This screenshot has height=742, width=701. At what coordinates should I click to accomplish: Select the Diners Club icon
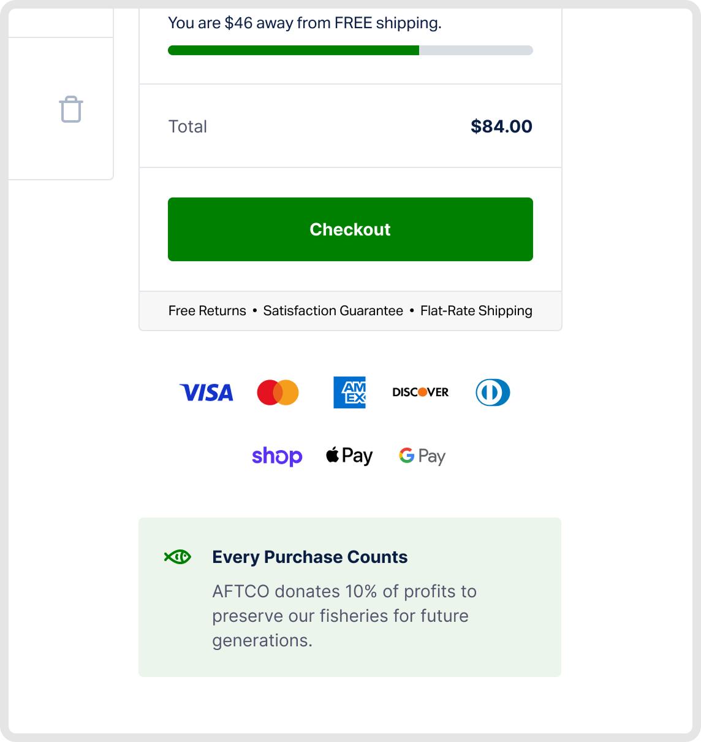(x=493, y=392)
